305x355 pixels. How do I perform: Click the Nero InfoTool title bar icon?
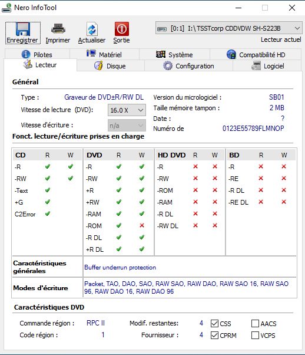coord(6,8)
